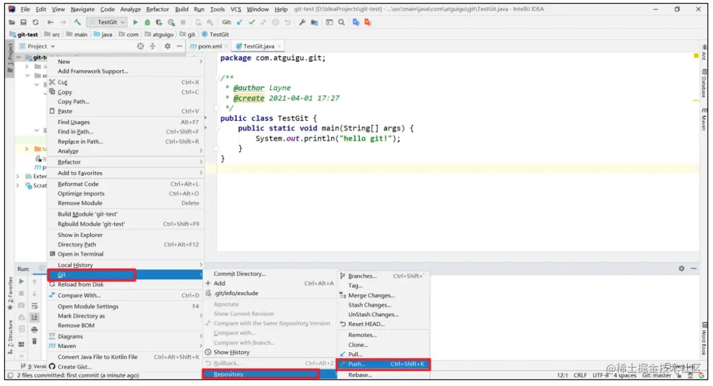Choose Reload from Disk

click(125, 284)
